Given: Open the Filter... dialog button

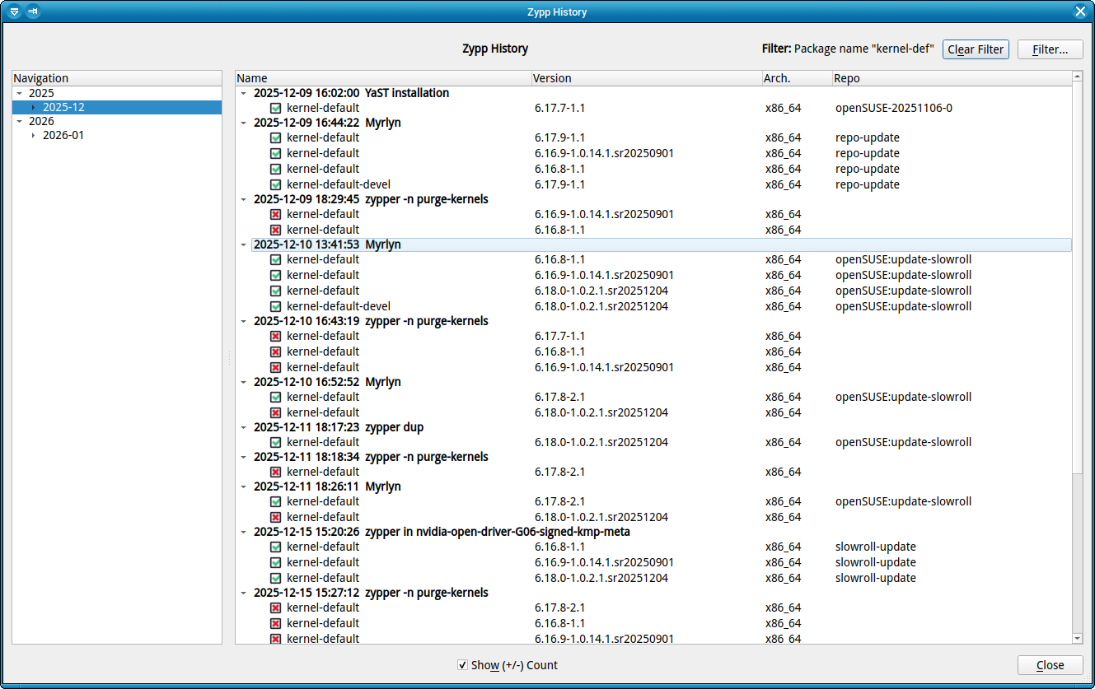Looking at the screenshot, I should (1050, 49).
